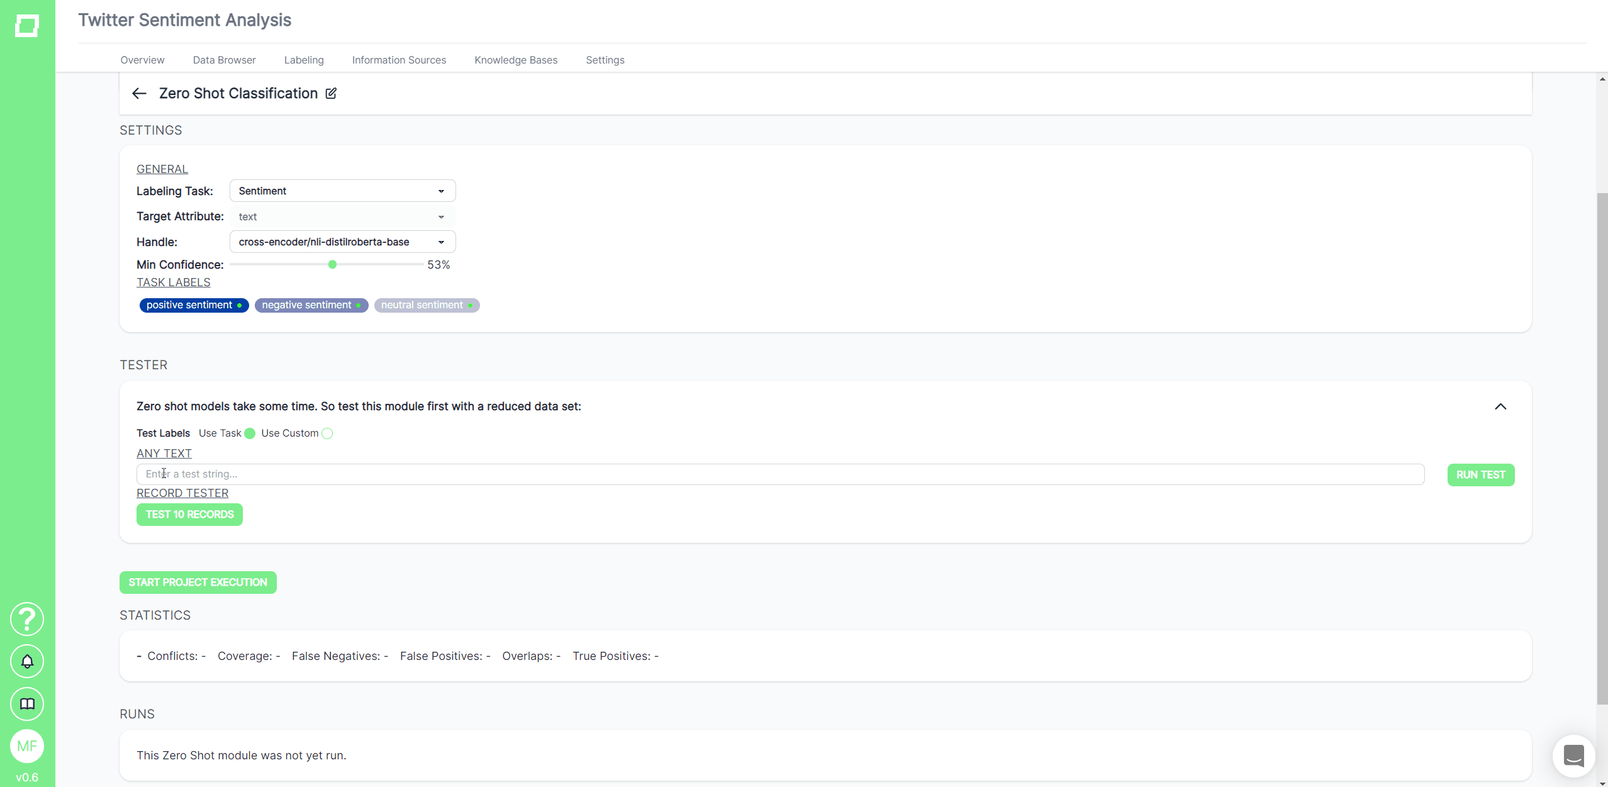Click the app logo in sidebar
Viewport: 1608px width, 787px height.
[x=27, y=26]
